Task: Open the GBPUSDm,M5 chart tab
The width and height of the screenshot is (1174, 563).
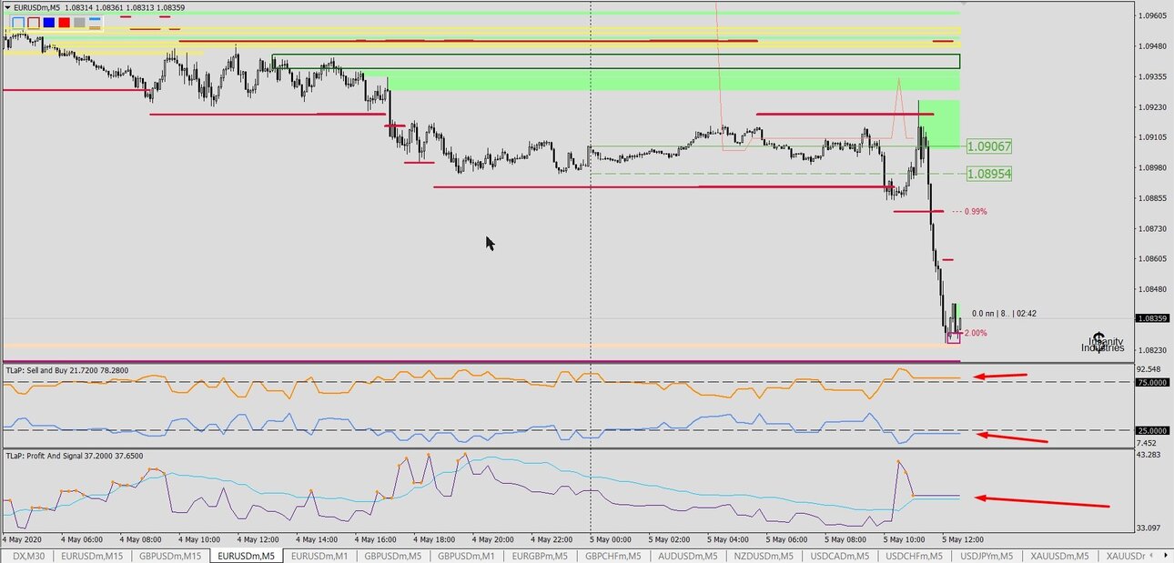Action: point(392,556)
